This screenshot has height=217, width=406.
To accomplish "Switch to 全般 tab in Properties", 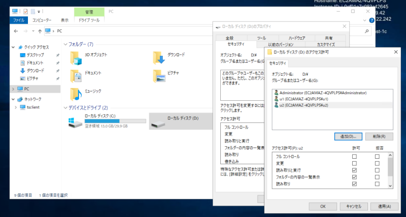I will (229, 38).
